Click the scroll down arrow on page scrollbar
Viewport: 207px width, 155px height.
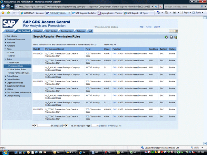point(205,143)
